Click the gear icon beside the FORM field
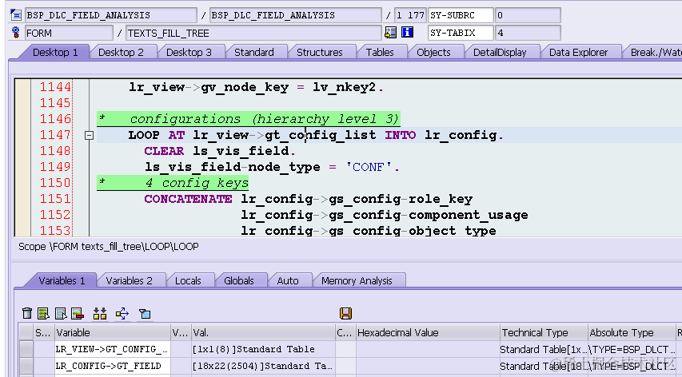The height and width of the screenshot is (377, 682). pos(16,32)
